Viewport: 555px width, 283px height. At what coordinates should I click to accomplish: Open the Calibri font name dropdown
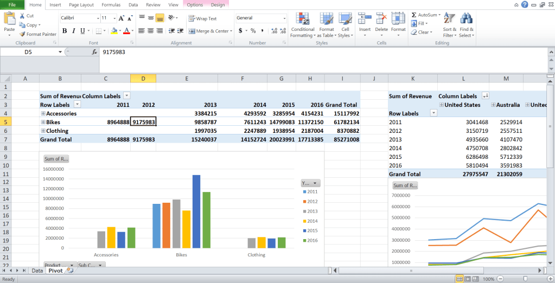point(95,18)
